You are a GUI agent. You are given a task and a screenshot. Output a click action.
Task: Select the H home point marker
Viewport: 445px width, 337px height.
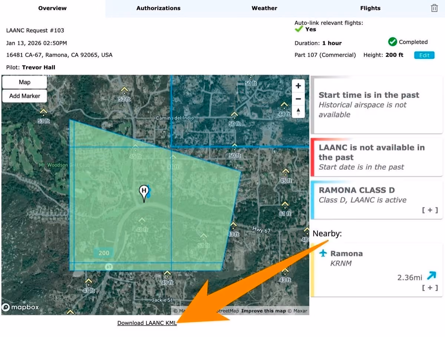(x=144, y=193)
